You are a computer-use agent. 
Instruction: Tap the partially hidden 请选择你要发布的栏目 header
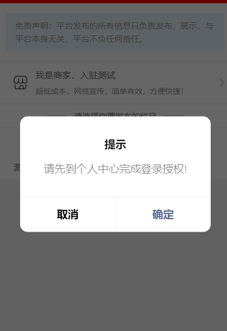(115, 114)
